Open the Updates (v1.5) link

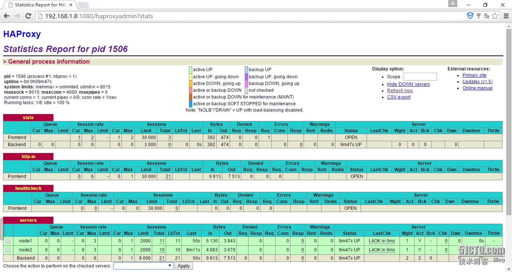click(478, 82)
